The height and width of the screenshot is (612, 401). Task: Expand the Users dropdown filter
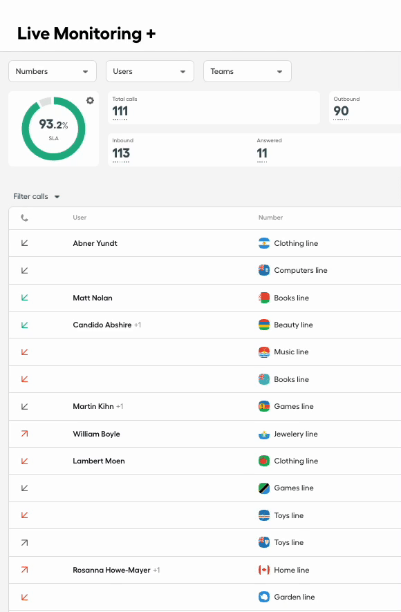click(x=150, y=71)
